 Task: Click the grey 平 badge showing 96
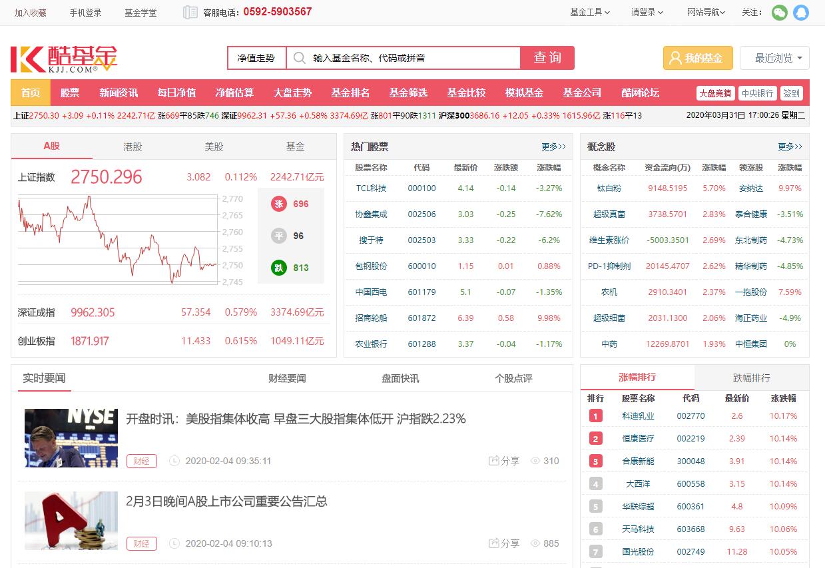pyautogui.click(x=279, y=236)
